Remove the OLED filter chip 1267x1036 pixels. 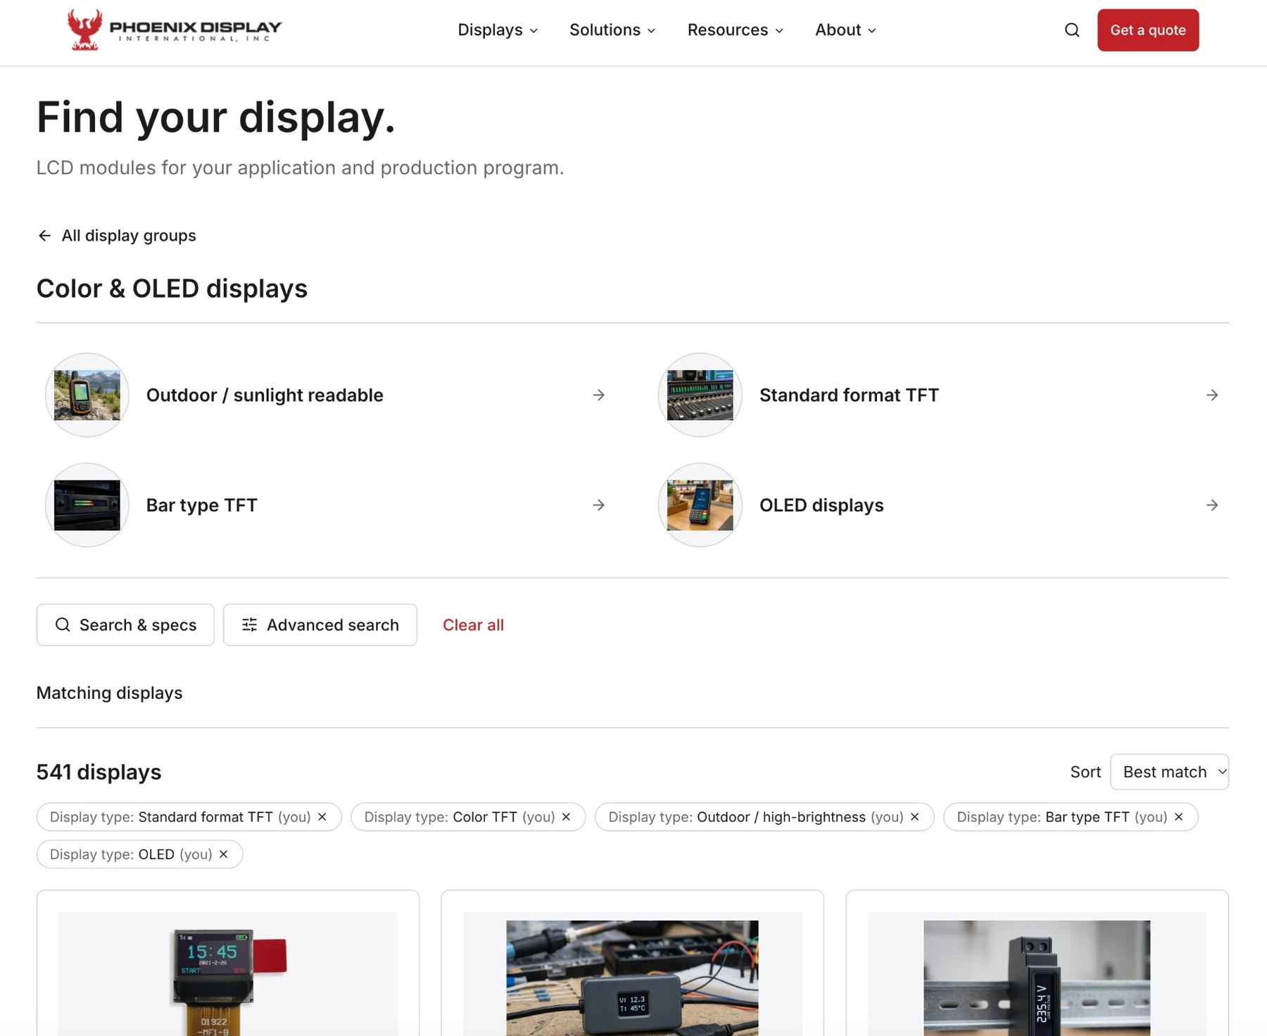224,854
